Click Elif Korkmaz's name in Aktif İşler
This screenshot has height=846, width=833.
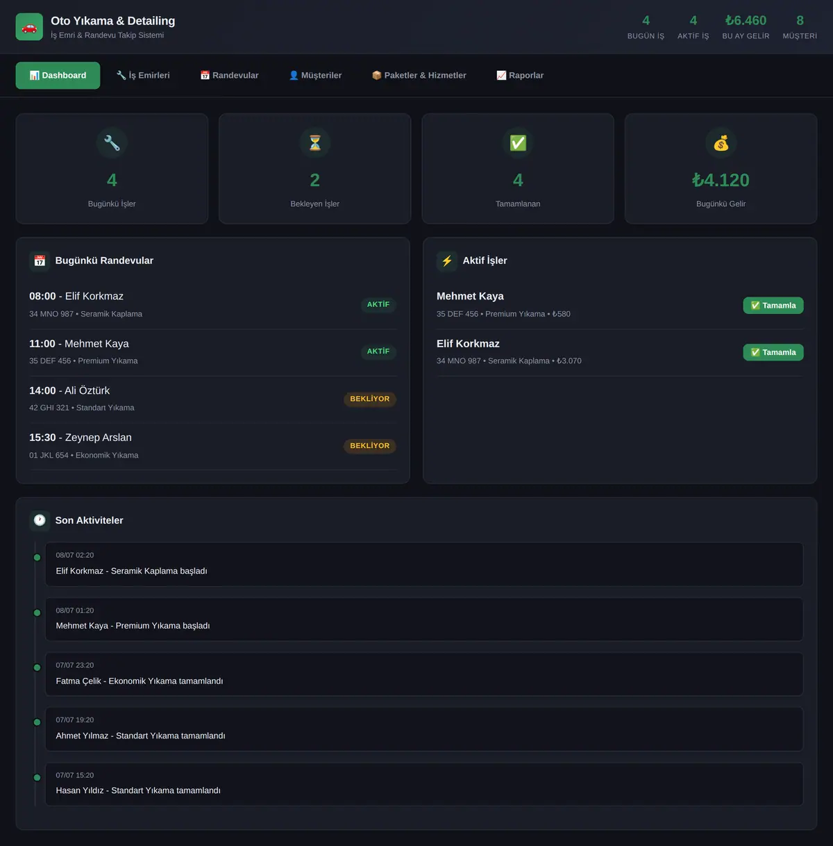pos(468,344)
